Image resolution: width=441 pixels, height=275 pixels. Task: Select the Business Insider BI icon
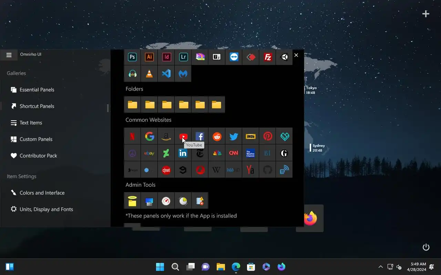268,153
